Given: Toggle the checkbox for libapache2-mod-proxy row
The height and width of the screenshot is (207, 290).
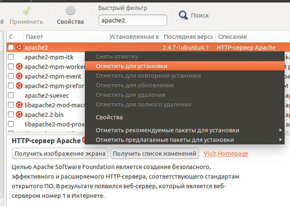Looking at the screenshot, I should pos(11,124).
